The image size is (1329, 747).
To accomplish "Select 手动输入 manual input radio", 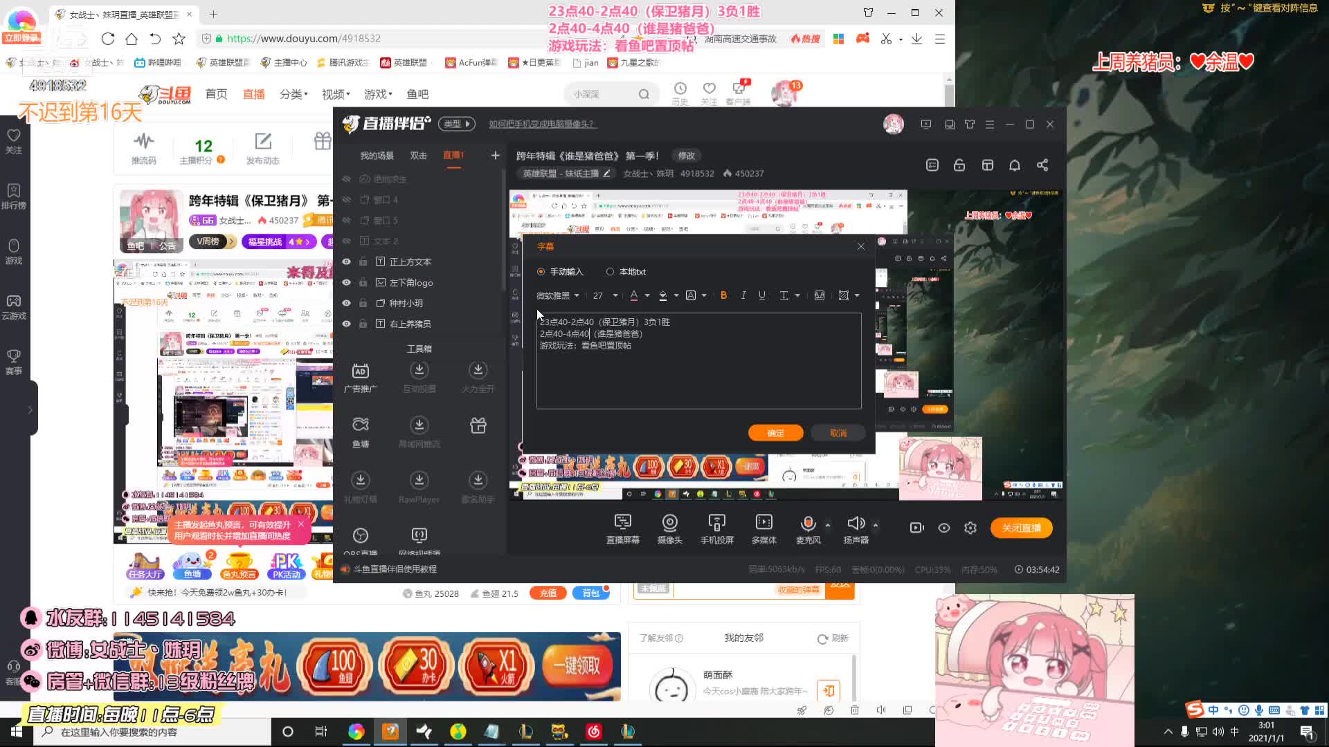I will 541,272.
